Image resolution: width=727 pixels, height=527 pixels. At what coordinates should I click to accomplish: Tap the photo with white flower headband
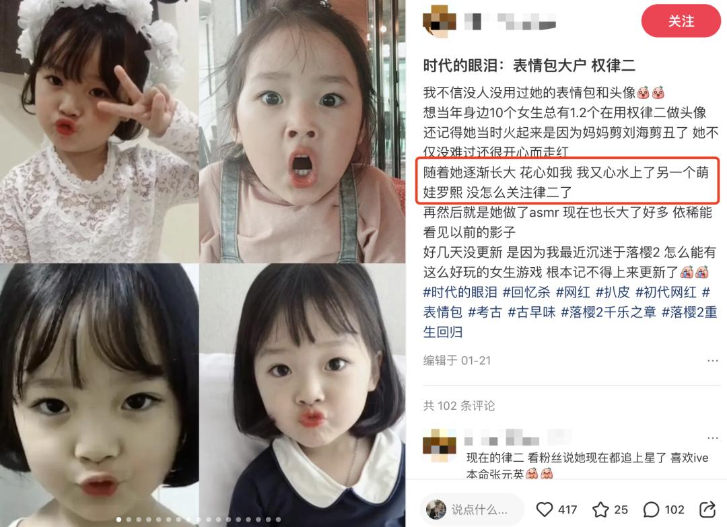pyautogui.click(x=99, y=131)
